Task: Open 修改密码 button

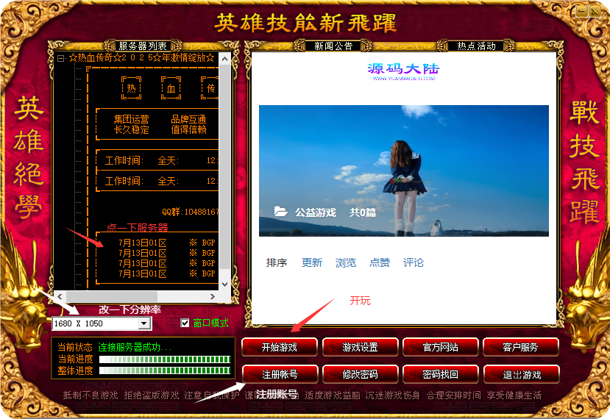Action: 361,374
